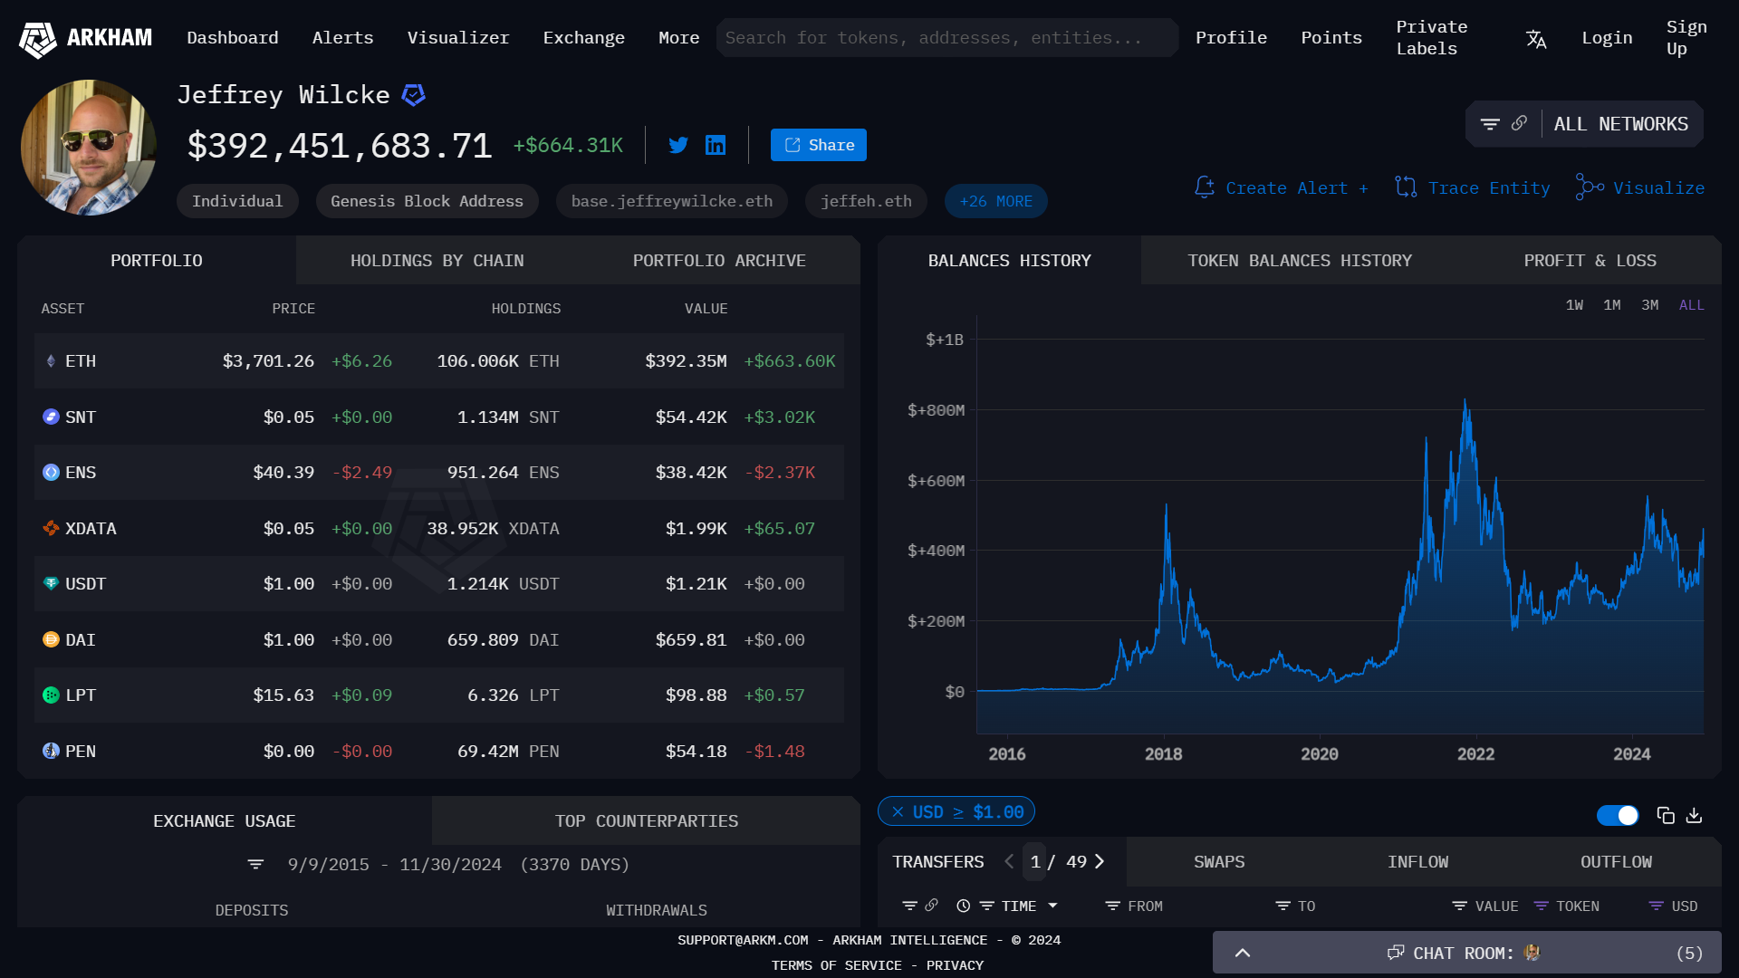The height and width of the screenshot is (978, 1739).
Task: Go to next transfers page
Action: click(1100, 861)
